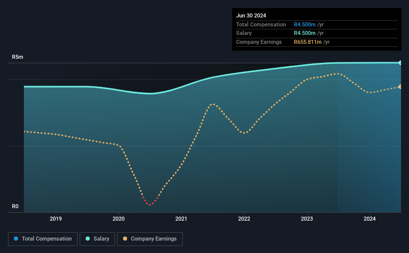The image size is (409, 253).
Task: Click the Company Earnings label in tooltip
Action: point(259,42)
